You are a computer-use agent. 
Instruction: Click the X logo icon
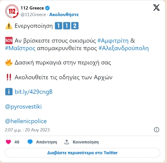pyautogui.click(x=156, y=8)
